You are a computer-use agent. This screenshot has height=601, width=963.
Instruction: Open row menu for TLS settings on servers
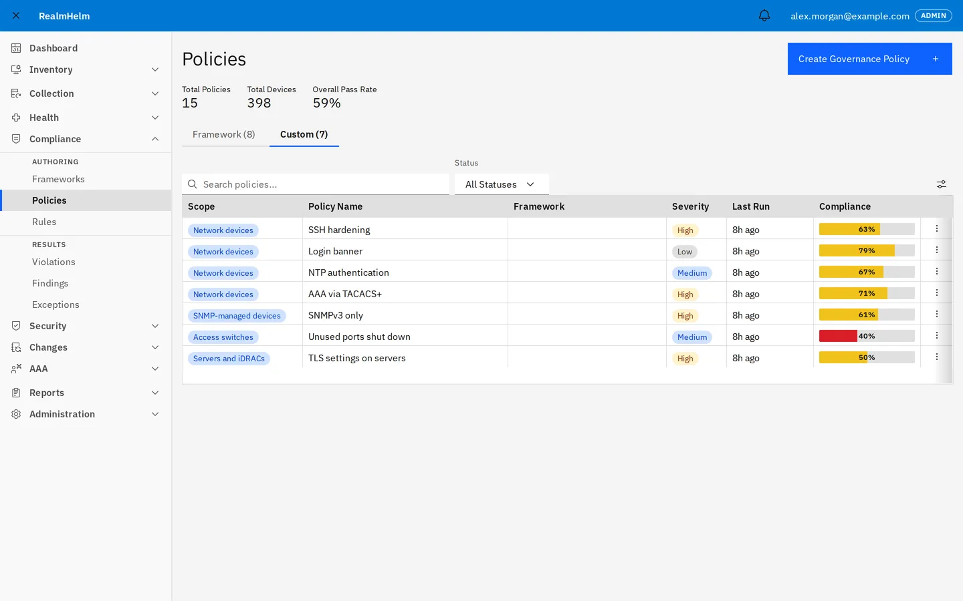click(937, 357)
